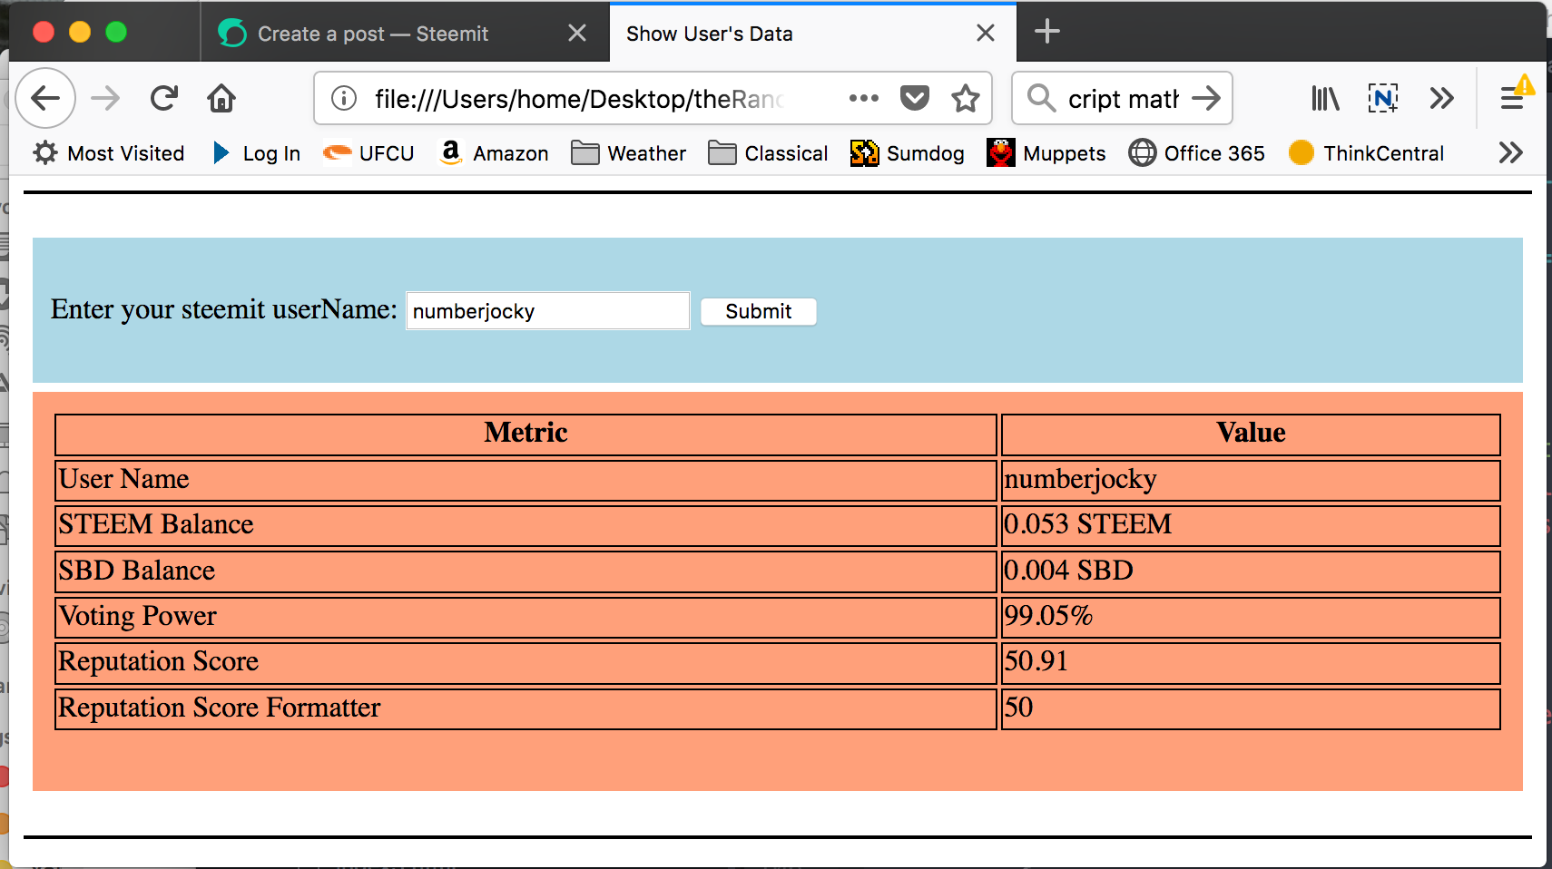Open the ThinkCentral bookmark

(x=1366, y=153)
